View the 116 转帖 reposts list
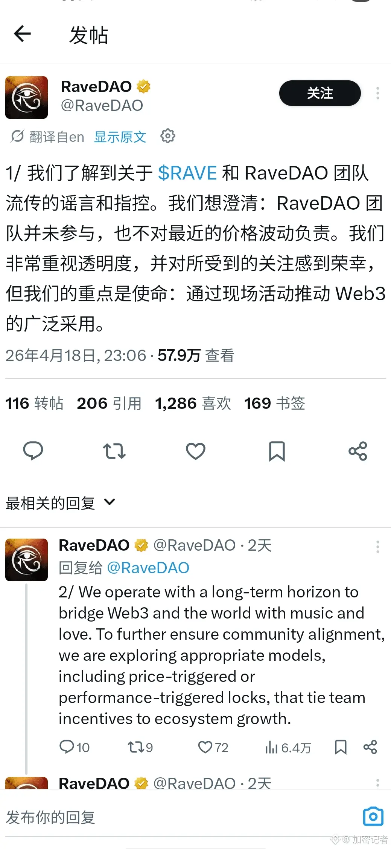This screenshot has height=849, width=391. pyautogui.click(x=34, y=403)
